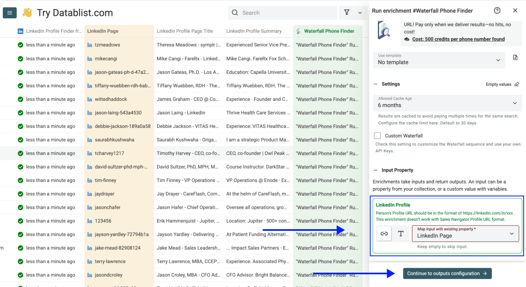This screenshot has width=526, height=287.
Task: Enable the Custom Waterfall checkbox
Action: click(x=377, y=135)
